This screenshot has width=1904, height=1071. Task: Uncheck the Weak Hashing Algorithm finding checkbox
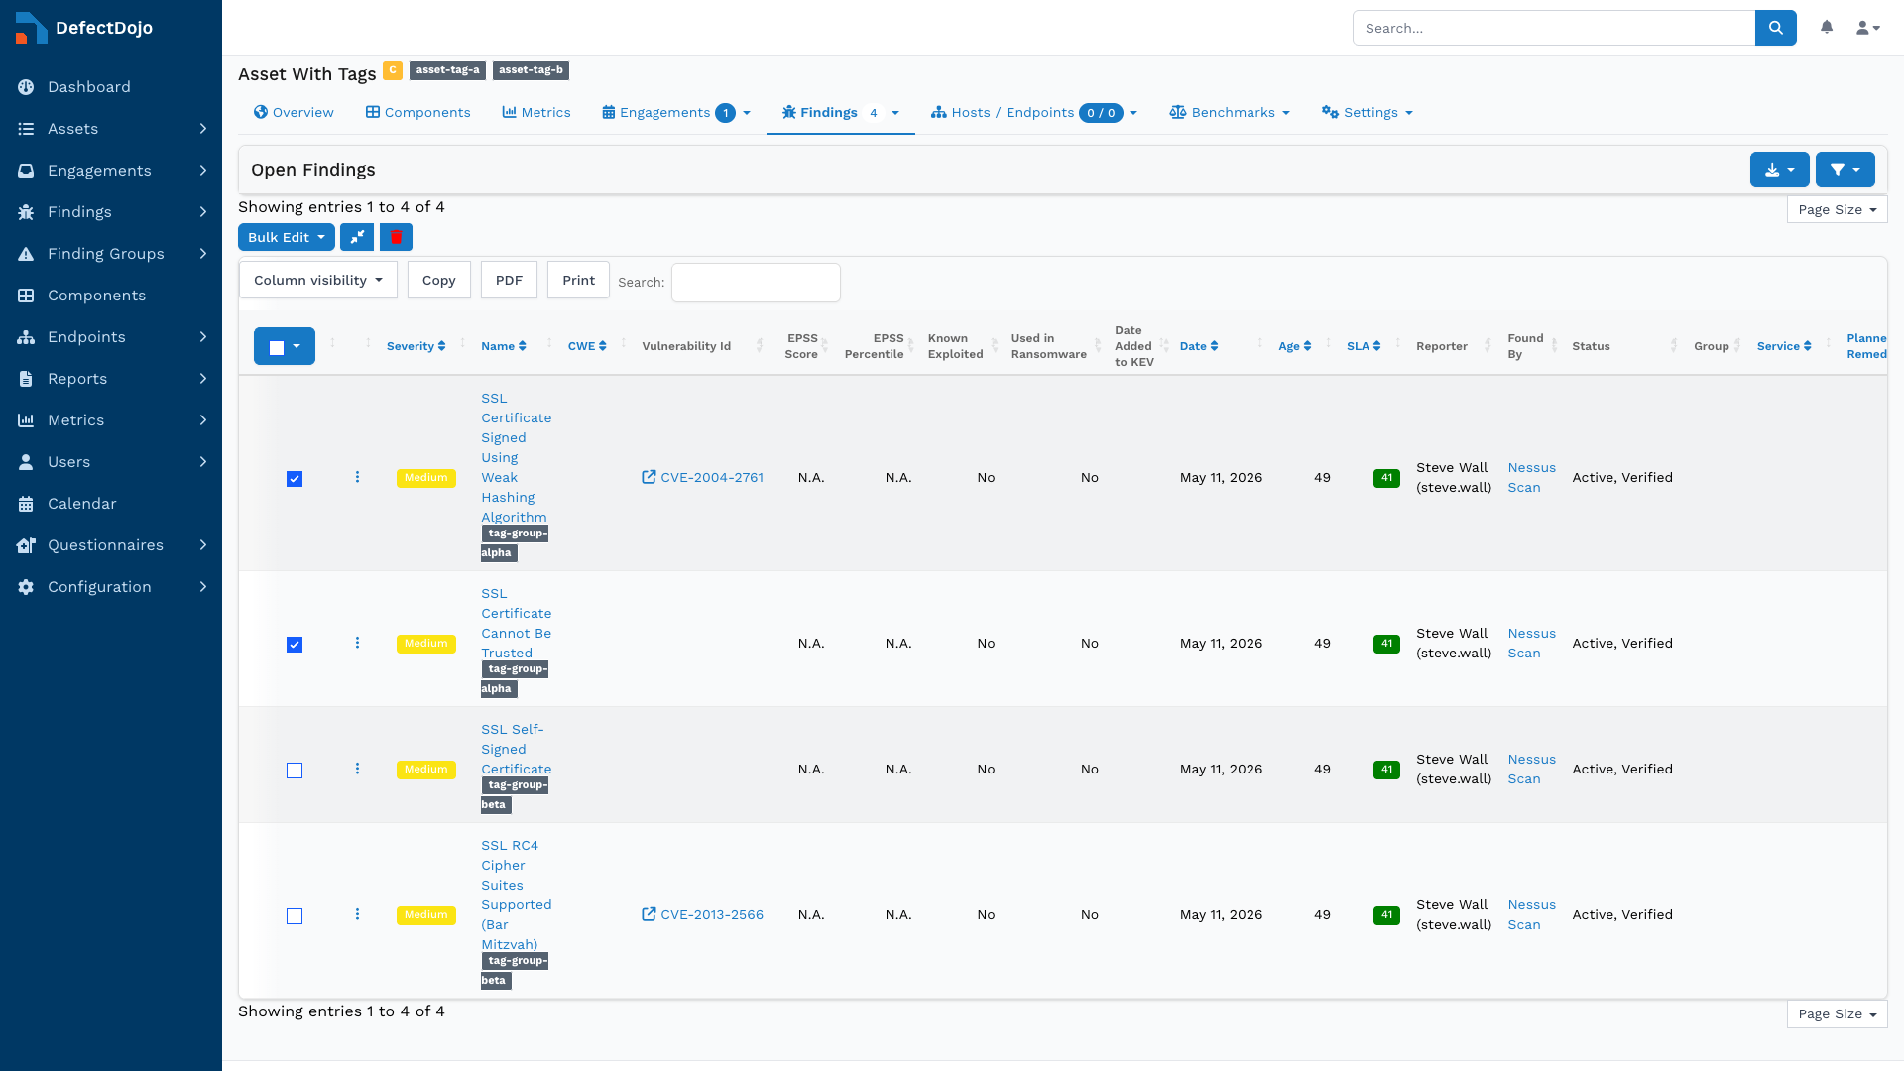[x=295, y=479]
